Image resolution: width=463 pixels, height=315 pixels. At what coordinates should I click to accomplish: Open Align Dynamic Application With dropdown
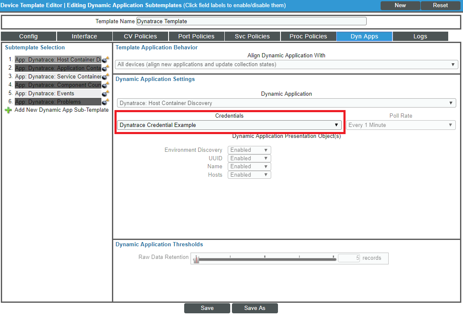(286, 64)
